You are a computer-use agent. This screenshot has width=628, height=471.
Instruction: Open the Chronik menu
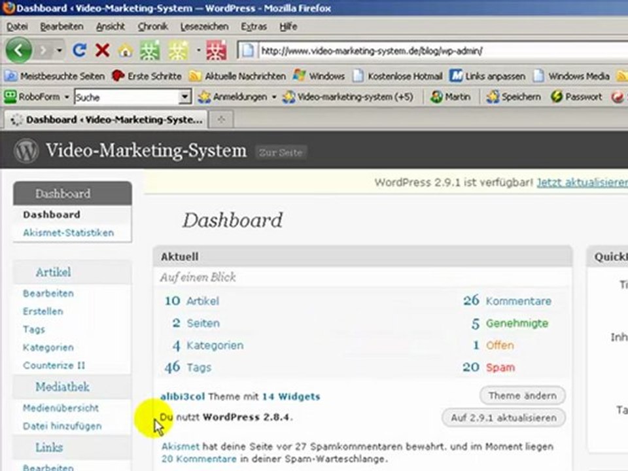tap(152, 26)
